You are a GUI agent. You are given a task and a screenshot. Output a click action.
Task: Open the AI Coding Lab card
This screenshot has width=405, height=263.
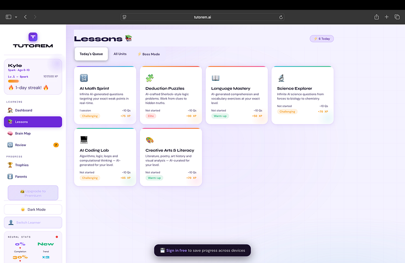point(105,157)
